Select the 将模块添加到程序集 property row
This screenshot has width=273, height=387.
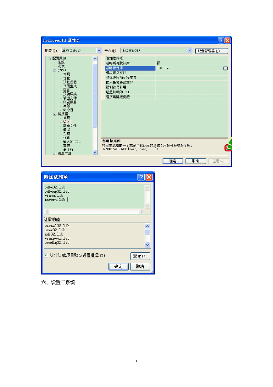click(x=166, y=78)
